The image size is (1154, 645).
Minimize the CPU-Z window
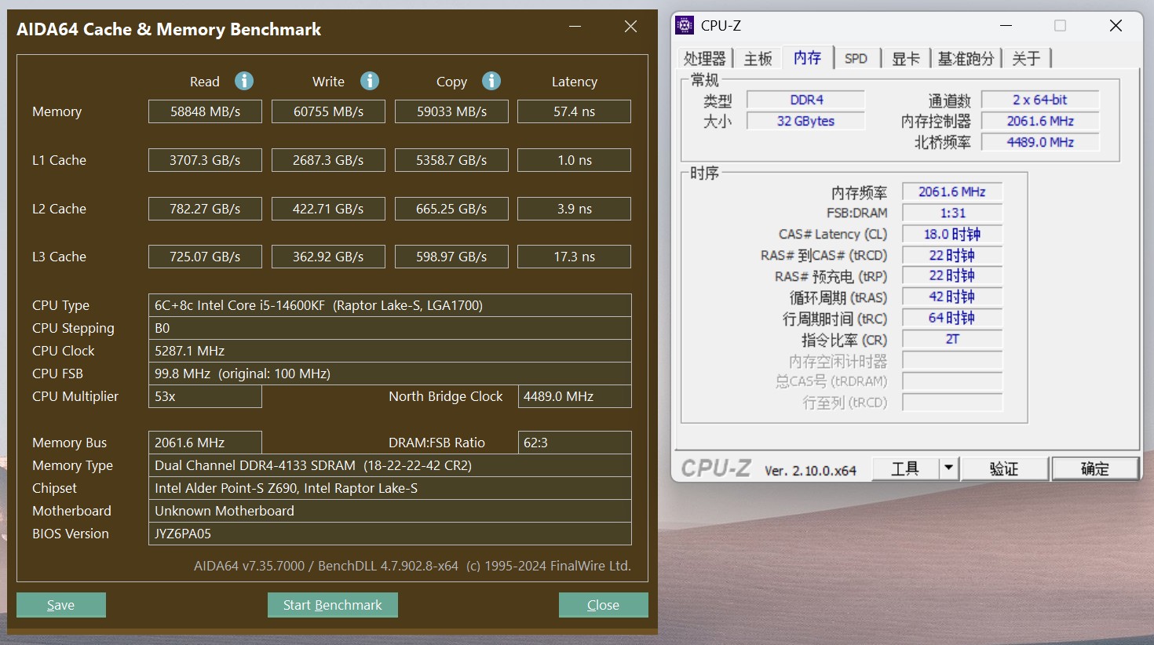pos(1006,26)
